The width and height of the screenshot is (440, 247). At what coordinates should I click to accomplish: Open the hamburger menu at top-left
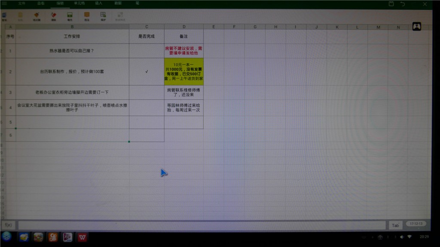click(5, 3)
